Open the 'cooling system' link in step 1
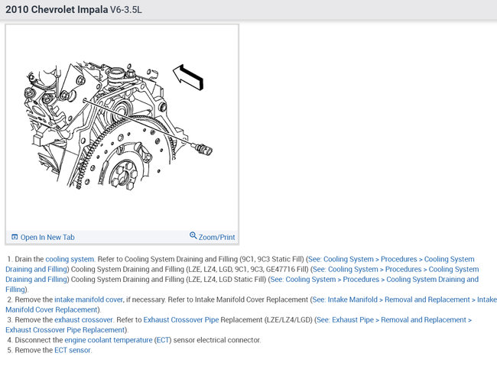The height and width of the screenshot is (366, 497). (x=70, y=259)
